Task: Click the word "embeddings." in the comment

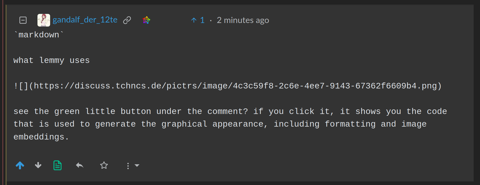Action: (41, 137)
